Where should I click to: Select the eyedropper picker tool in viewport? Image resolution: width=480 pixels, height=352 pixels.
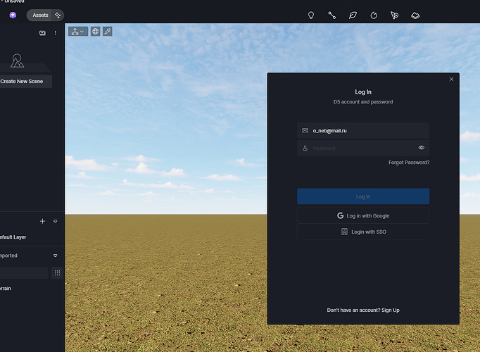click(x=107, y=31)
